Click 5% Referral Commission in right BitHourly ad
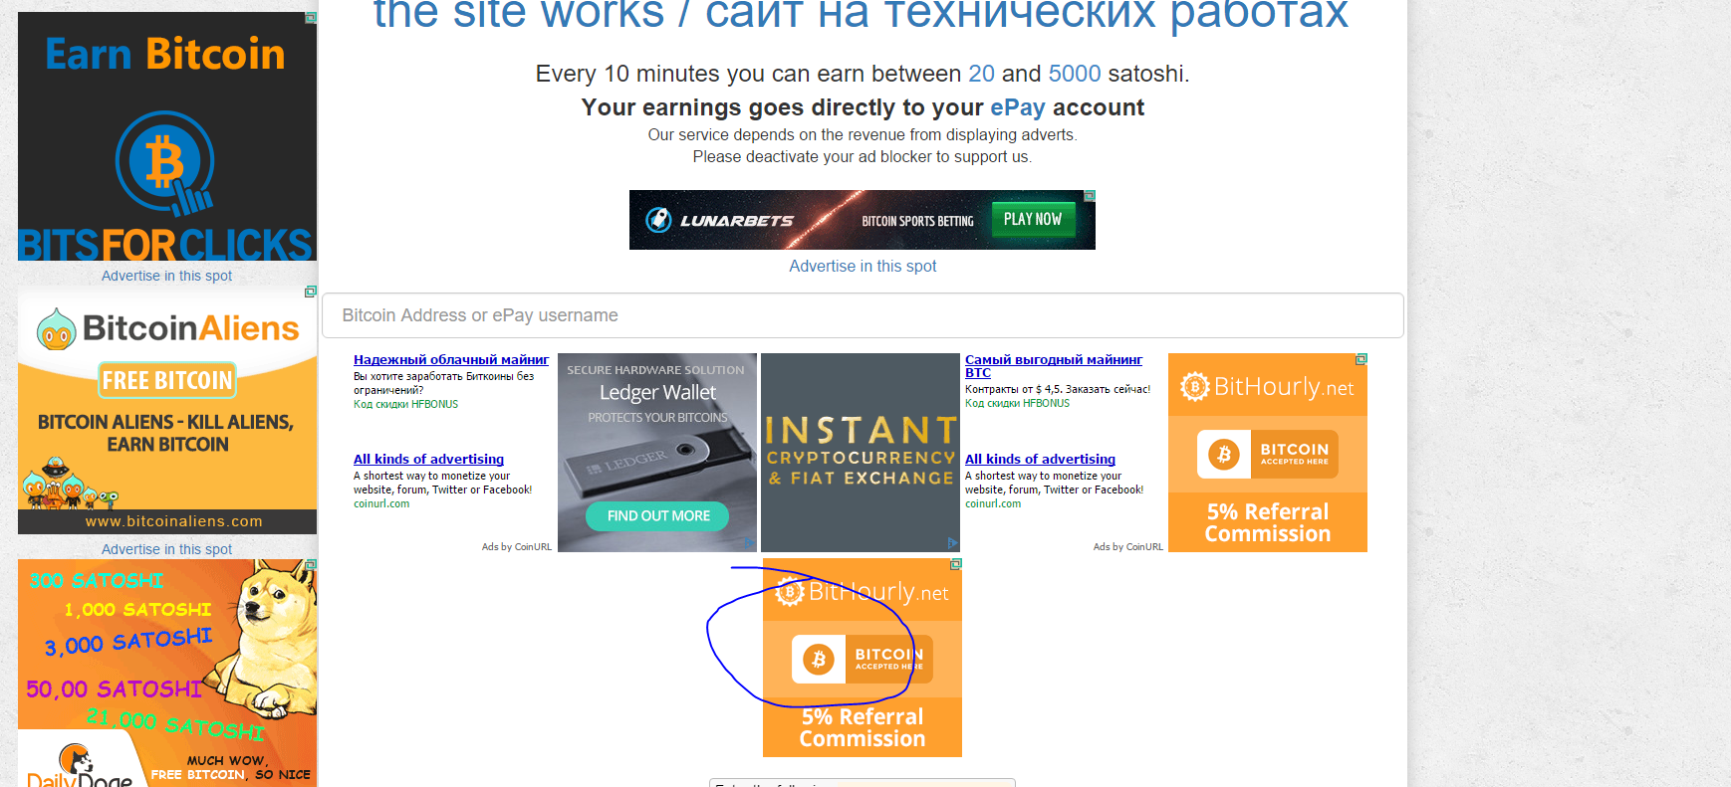Viewport: 1731px width, 787px height. tap(1268, 522)
